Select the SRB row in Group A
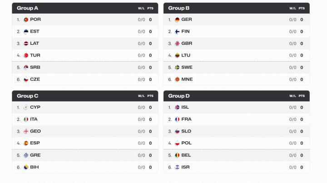The height and width of the screenshot is (183, 327). [85, 67]
